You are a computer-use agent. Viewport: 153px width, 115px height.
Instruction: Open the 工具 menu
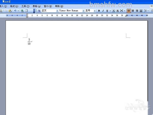pyautogui.click(x=25, y=6)
